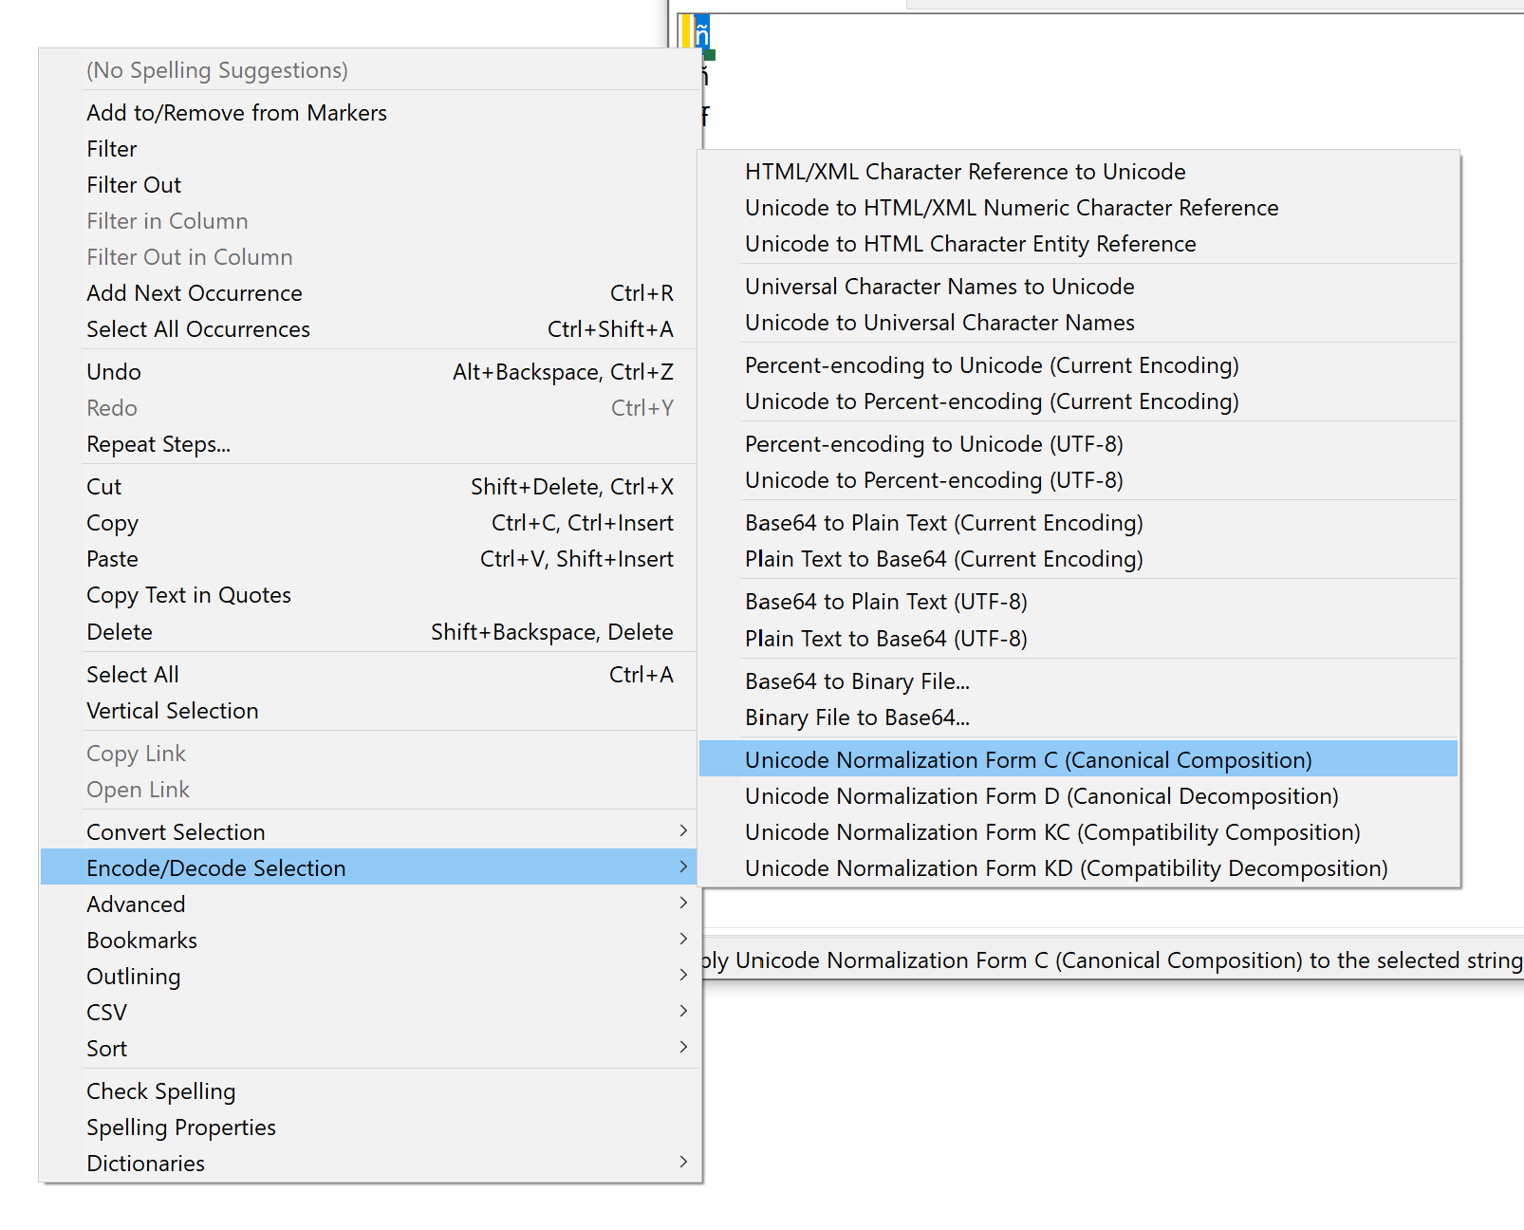Choose Unicode to HTML Character Entity Reference

coord(1078,244)
